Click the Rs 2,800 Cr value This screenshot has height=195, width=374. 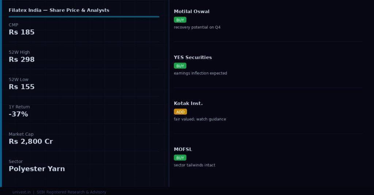(x=31, y=141)
